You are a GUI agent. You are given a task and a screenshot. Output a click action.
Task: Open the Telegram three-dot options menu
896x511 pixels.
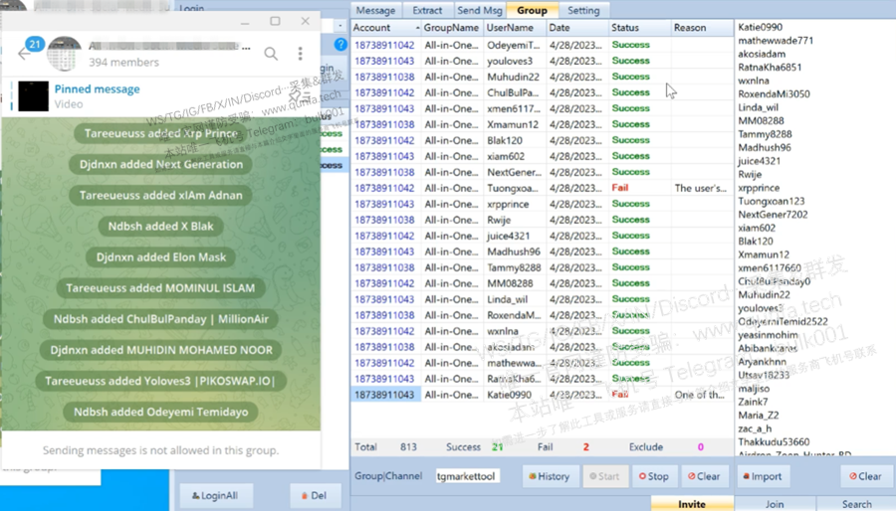tap(300, 54)
